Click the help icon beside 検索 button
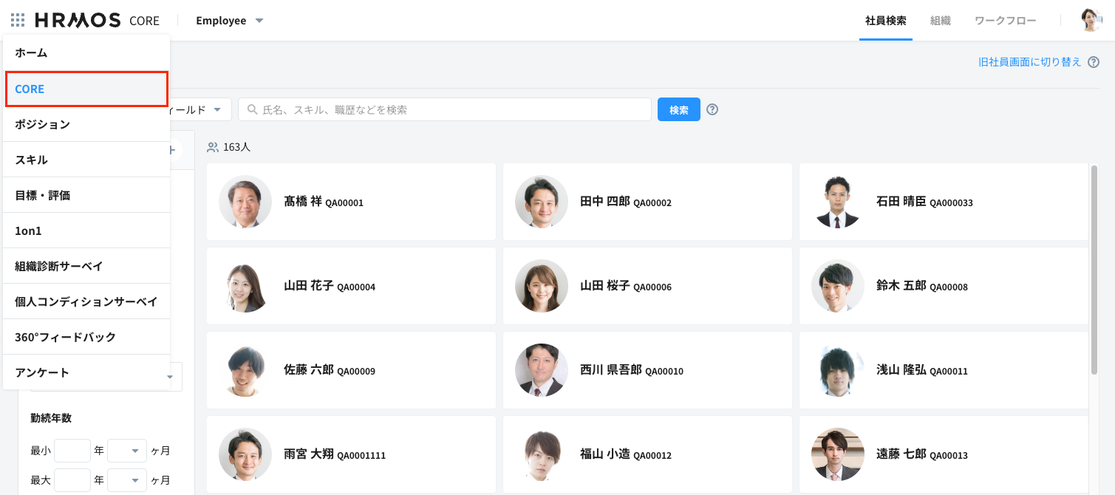The height and width of the screenshot is (495, 1115). point(712,109)
